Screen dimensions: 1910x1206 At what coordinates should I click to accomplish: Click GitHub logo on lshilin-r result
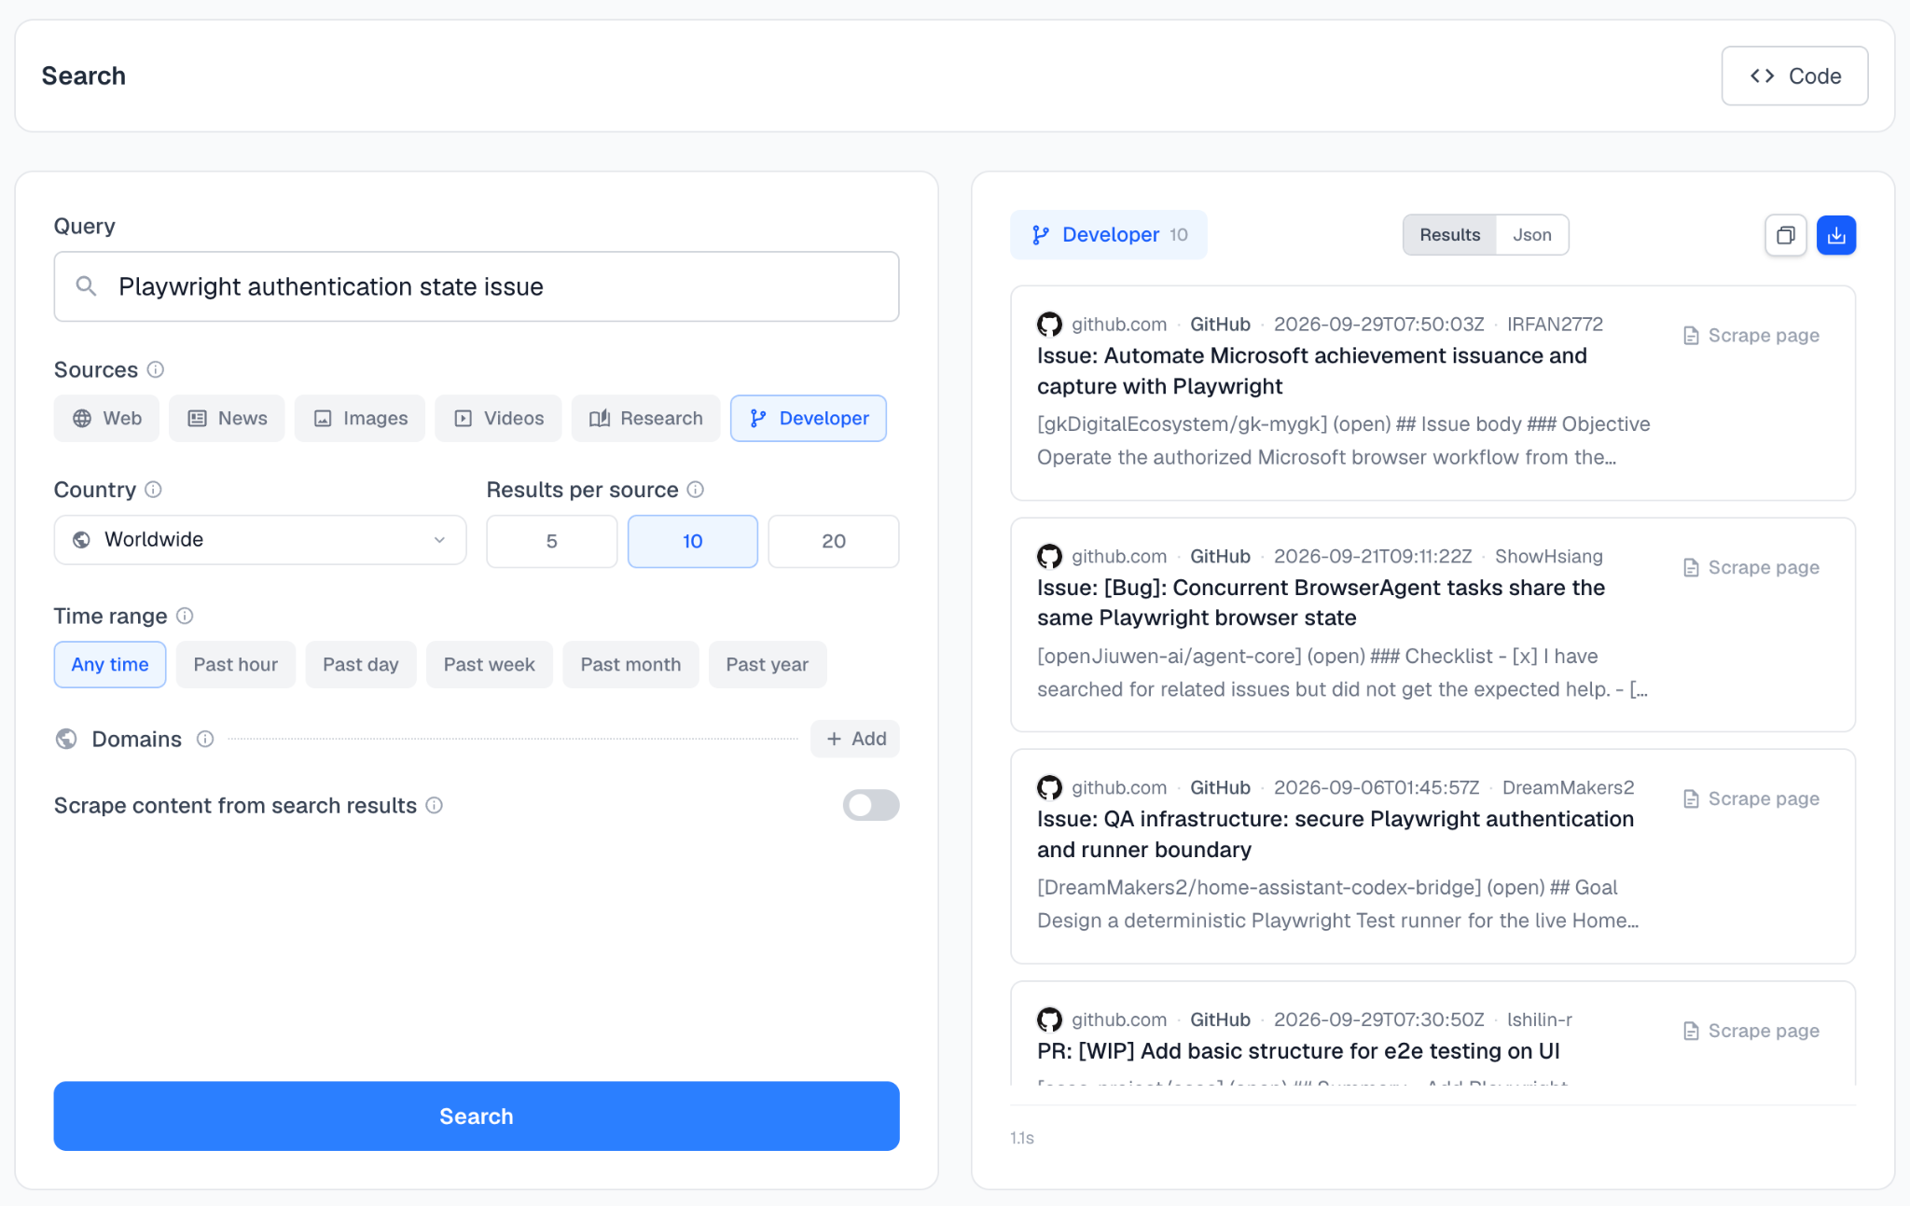pos(1050,1020)
